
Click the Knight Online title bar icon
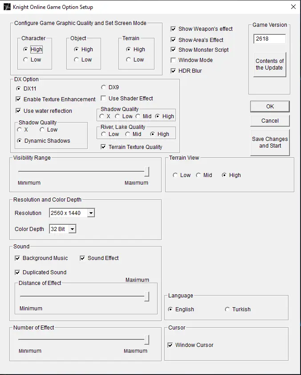click(x=7, y=7)
